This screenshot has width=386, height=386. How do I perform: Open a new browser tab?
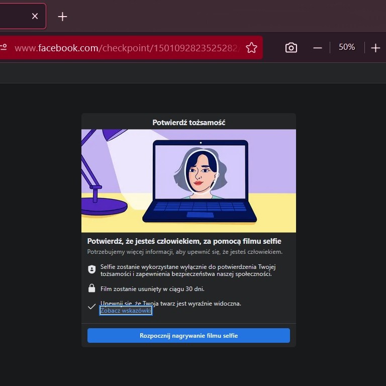point(62,17)
